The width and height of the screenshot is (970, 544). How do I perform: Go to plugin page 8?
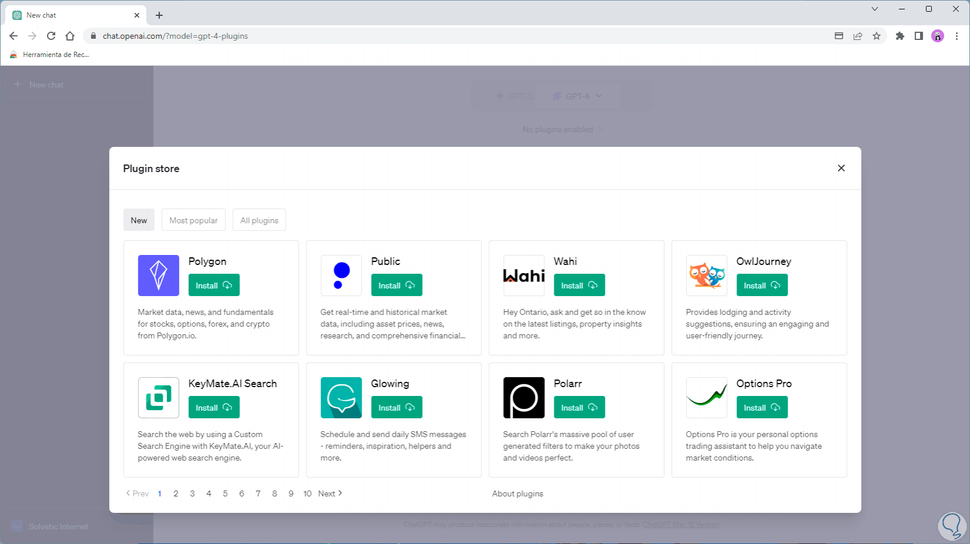pyautogui.click(x=275, y=493)
